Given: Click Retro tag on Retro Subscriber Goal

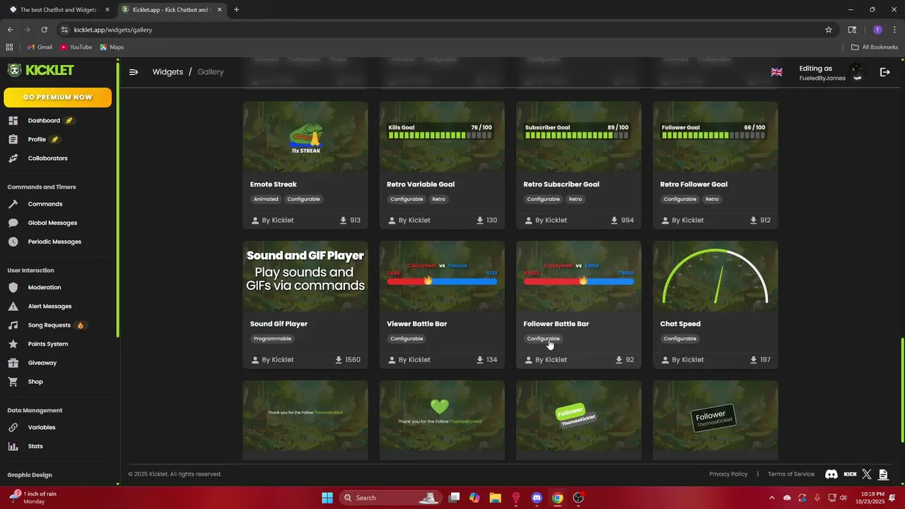Looking at the screenshot, I should click(576, 199).
